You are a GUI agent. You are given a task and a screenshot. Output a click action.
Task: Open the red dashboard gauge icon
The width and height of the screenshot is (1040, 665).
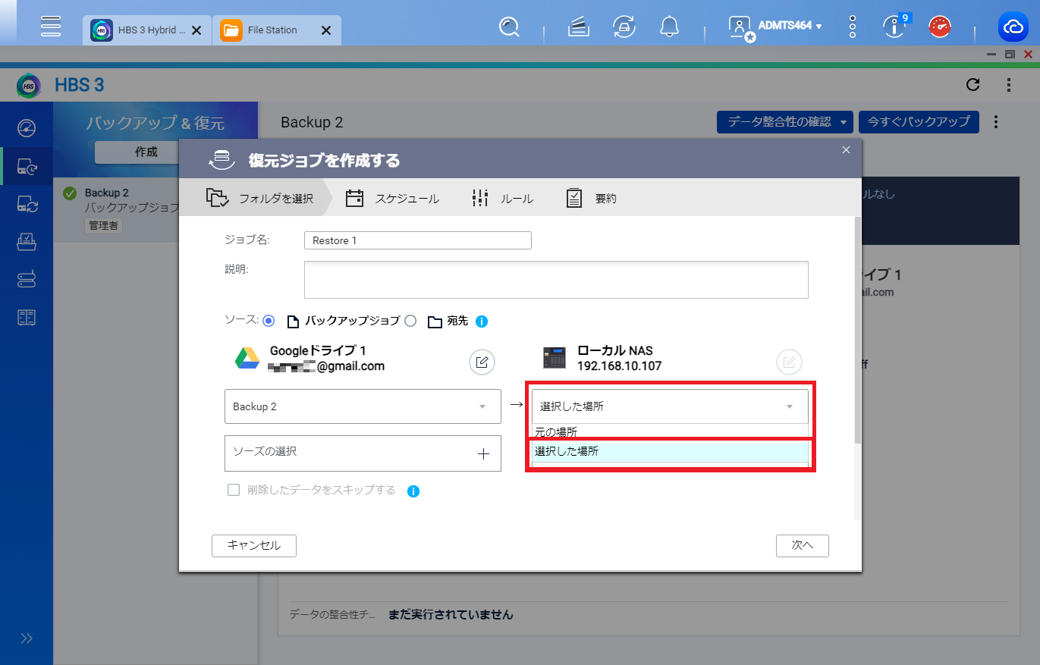pos(941,27)
